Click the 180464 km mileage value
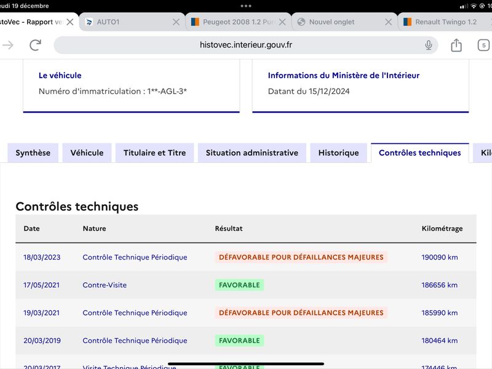Screen dimensions: 492x369 click(x=440, y=341)
